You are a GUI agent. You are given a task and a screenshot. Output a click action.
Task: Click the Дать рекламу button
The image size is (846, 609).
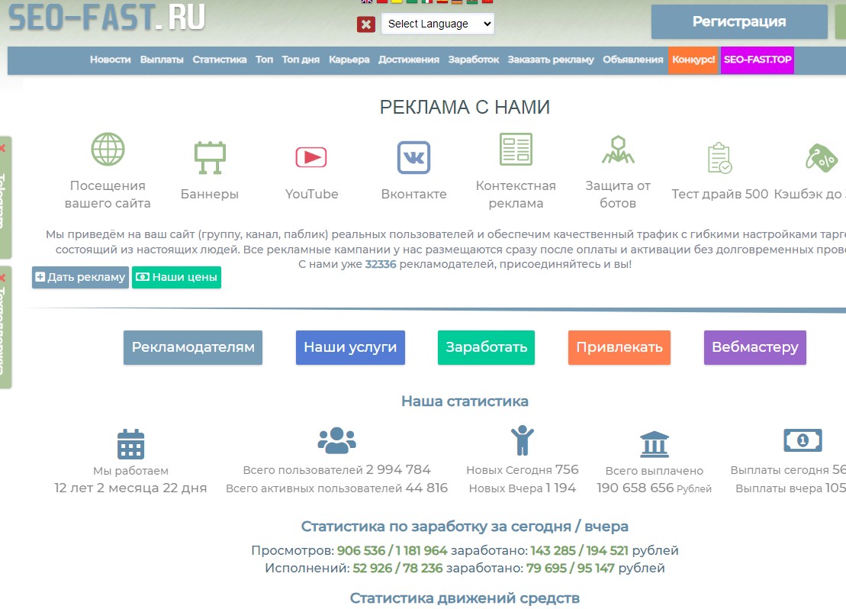click(x=80, y=277)
